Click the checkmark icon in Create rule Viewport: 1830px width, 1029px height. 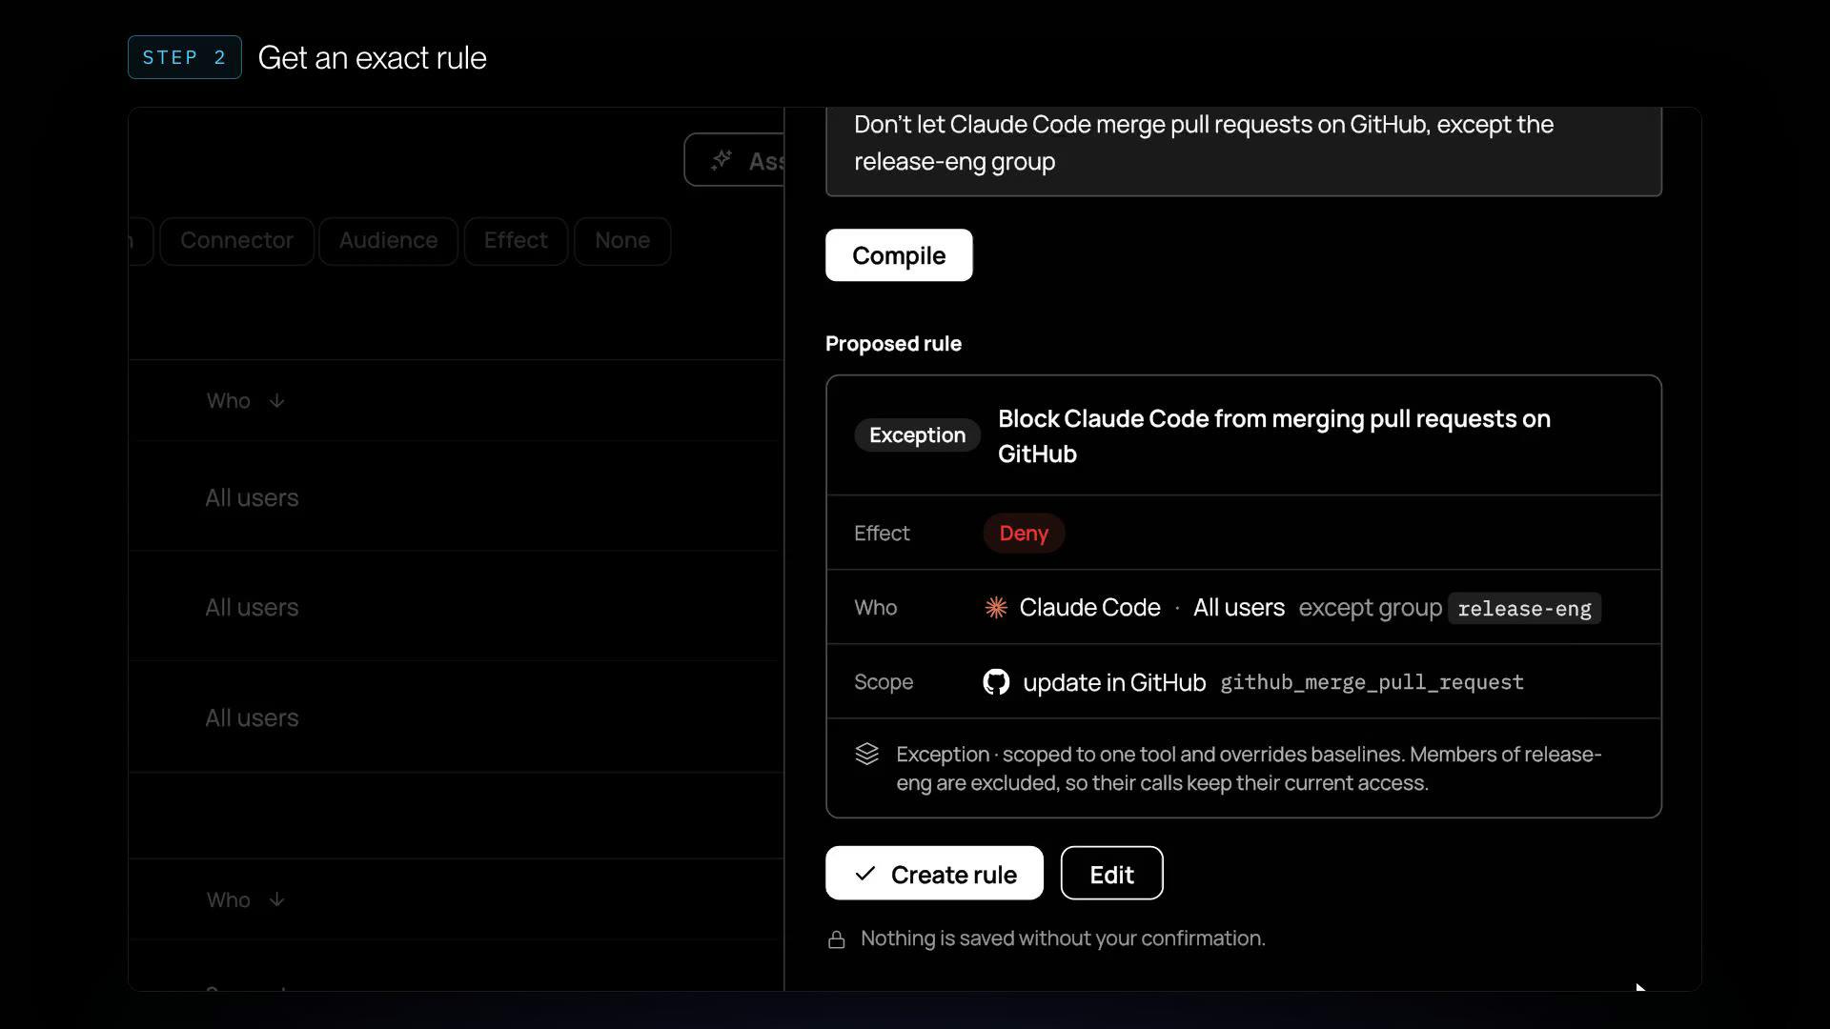point(864,874)
